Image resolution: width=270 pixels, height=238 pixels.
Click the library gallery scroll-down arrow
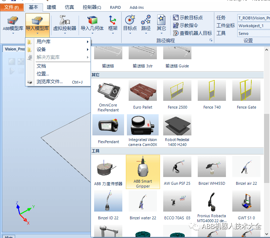[266, 234]
